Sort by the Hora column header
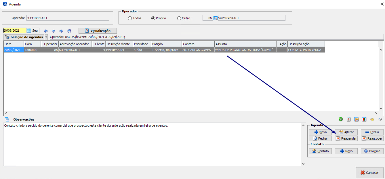Viewport: 385px width, 179px height. [x=33, y=44]
